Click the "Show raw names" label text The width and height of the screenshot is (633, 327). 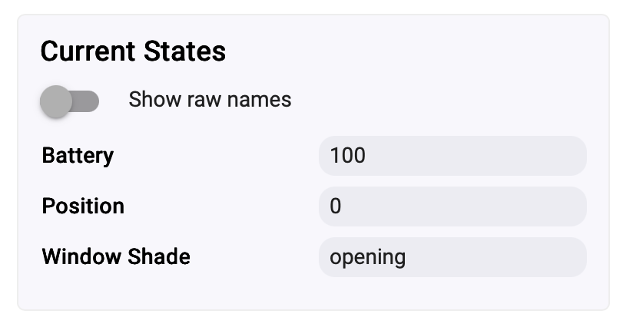pos(210,100)
